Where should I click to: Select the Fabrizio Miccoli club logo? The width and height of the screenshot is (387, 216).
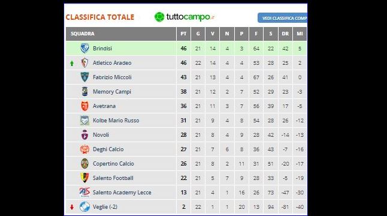point(84,77)
